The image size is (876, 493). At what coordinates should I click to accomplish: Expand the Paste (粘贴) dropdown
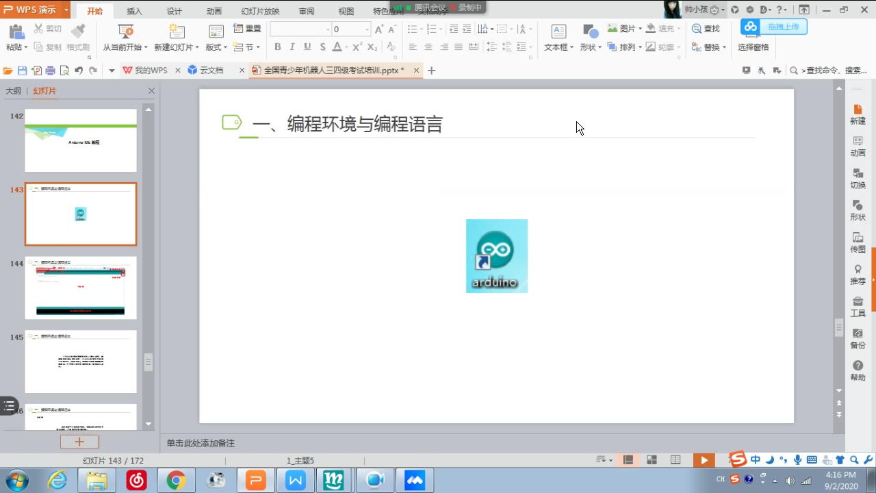[17, 47]
